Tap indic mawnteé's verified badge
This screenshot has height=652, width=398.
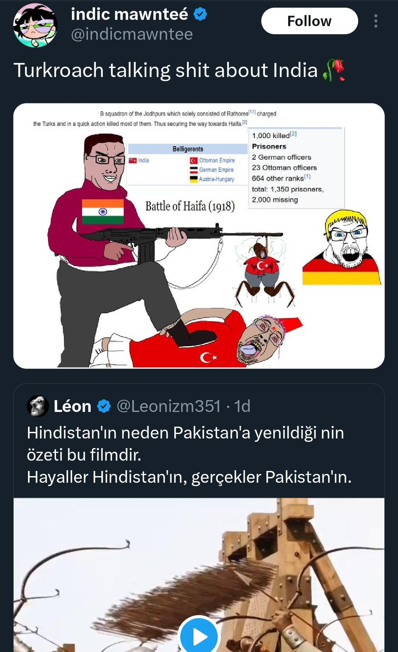[x=200, y=14]
